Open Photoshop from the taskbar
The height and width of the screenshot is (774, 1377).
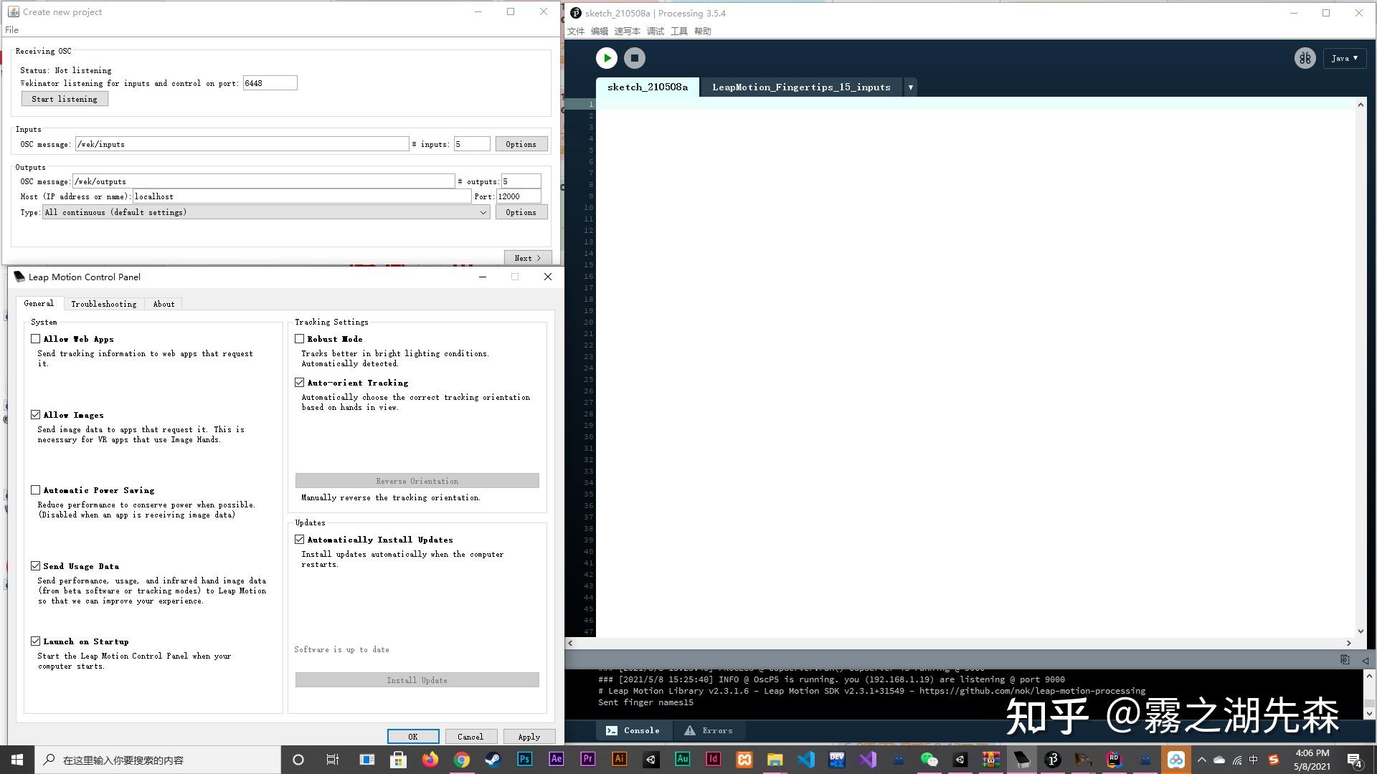(x=524, y=759)
